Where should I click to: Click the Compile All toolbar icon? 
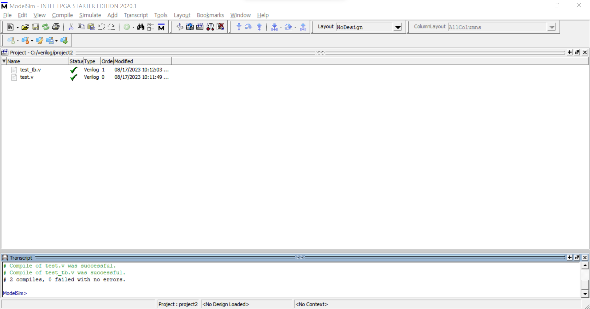point(200,27)
